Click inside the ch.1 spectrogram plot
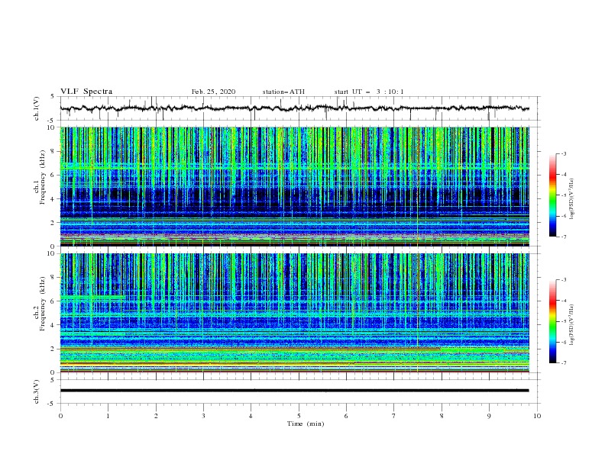 294,186
